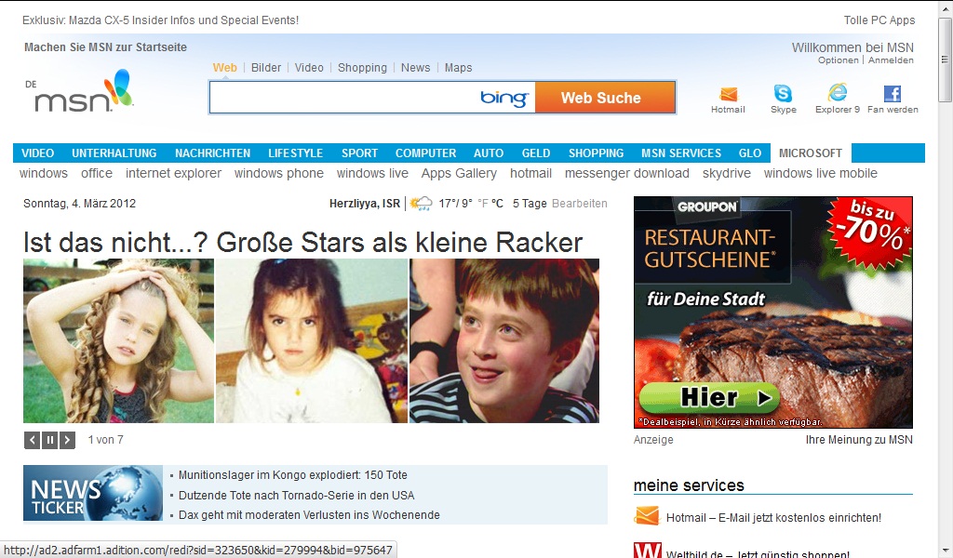Open the office sublink

point(97,173)
